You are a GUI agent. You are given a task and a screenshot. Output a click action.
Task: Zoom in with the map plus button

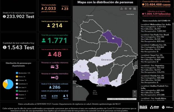134,92
